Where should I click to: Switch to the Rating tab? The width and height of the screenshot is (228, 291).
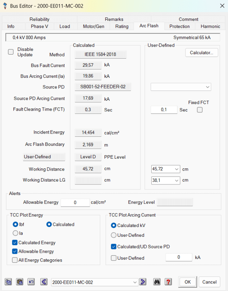click(x=122, y=26)
